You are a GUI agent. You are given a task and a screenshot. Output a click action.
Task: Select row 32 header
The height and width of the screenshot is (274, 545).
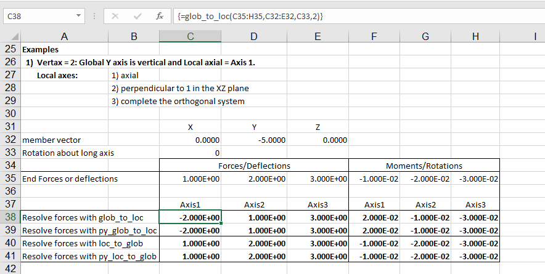click(x=10, y=140)
